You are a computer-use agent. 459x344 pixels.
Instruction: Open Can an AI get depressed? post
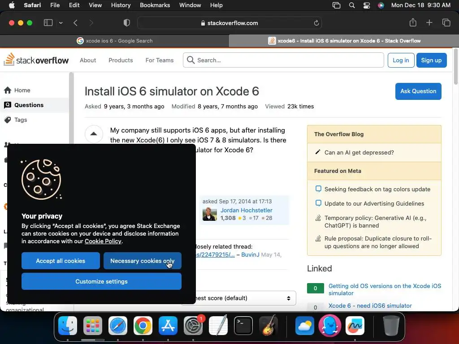point(359,152)
